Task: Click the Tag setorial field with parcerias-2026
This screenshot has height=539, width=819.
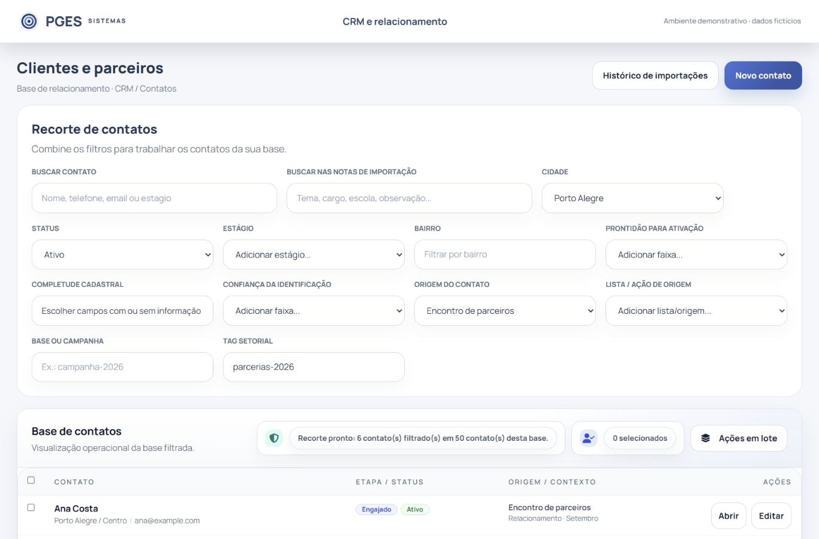Action: click(x=314, y=367)
